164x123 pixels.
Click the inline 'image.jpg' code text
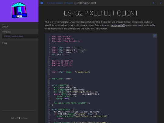pyautogui.click(x=116, y=25)
